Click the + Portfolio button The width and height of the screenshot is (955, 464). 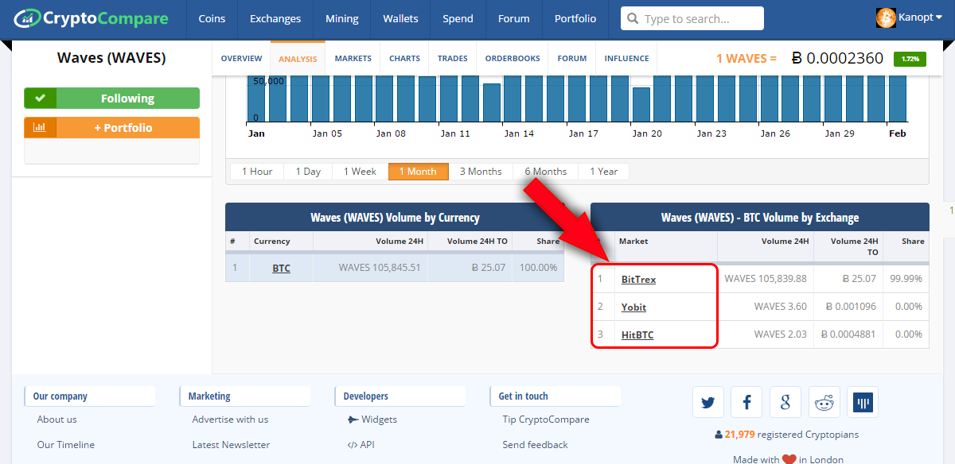[111, 127]
